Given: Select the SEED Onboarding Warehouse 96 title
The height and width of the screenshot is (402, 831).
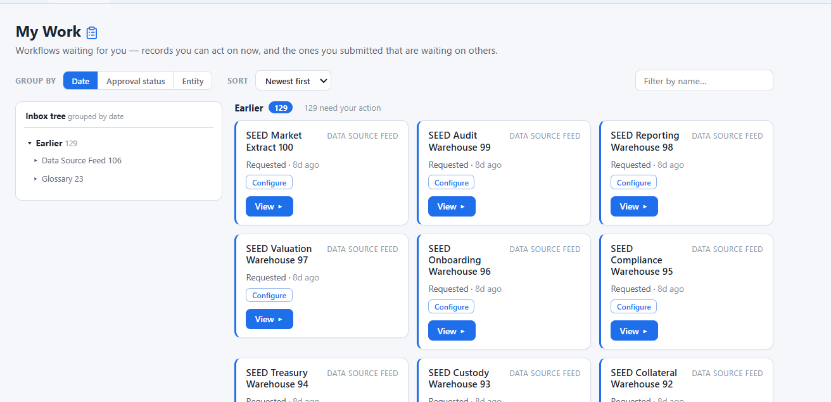Looking at the screenshot, I should coord(460,260).
